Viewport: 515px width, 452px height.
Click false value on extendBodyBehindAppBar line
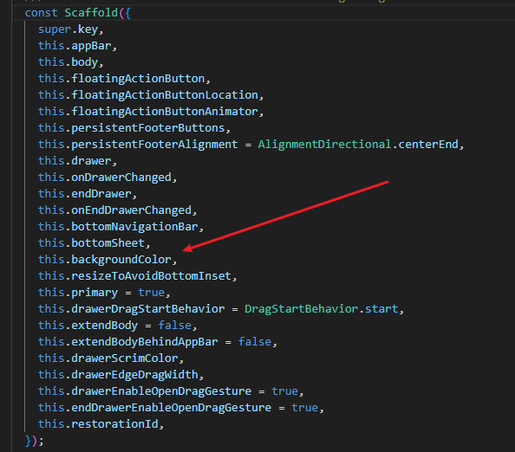pyautogui.click(x=255, y=342)
